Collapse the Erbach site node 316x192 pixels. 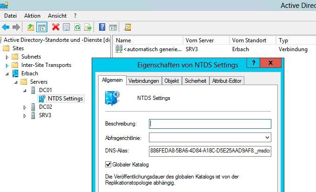[7, 74]
